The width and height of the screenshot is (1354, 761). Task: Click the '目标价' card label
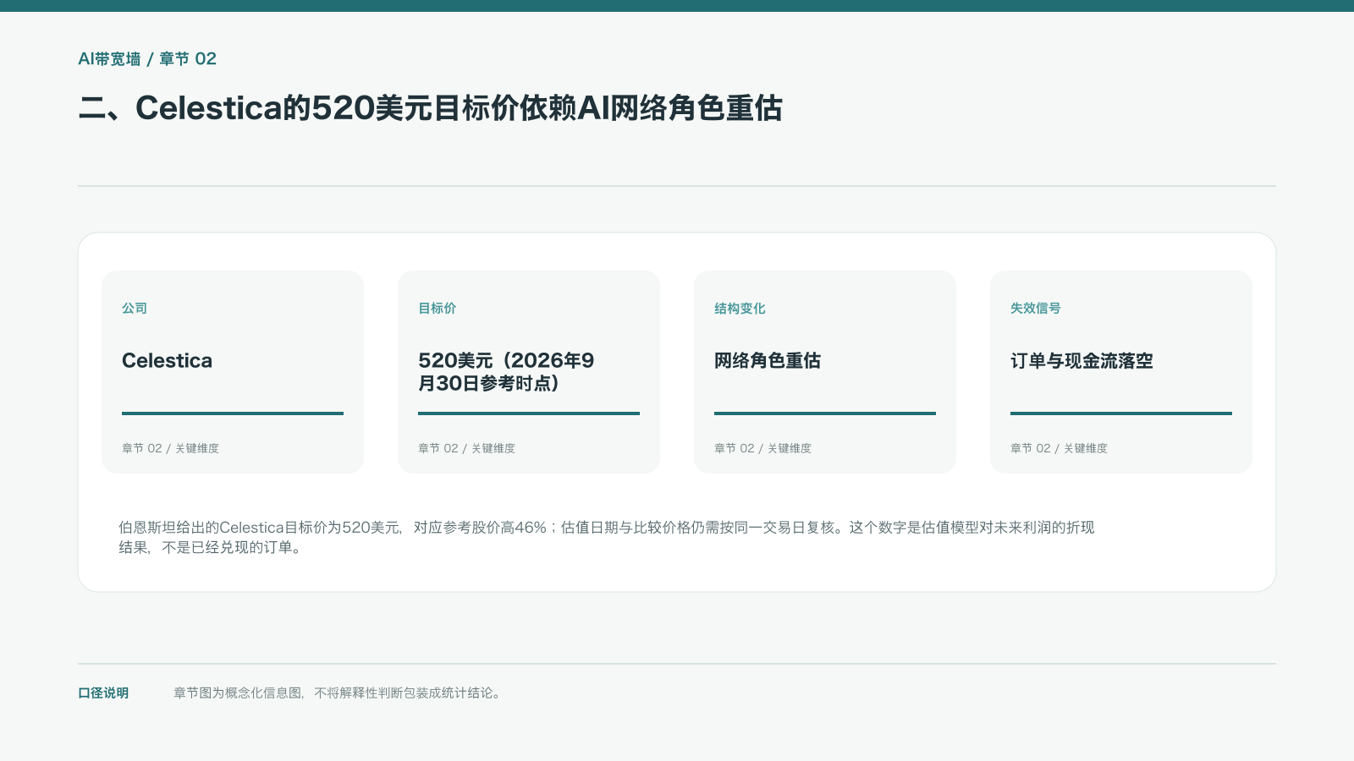click(438, 309)
